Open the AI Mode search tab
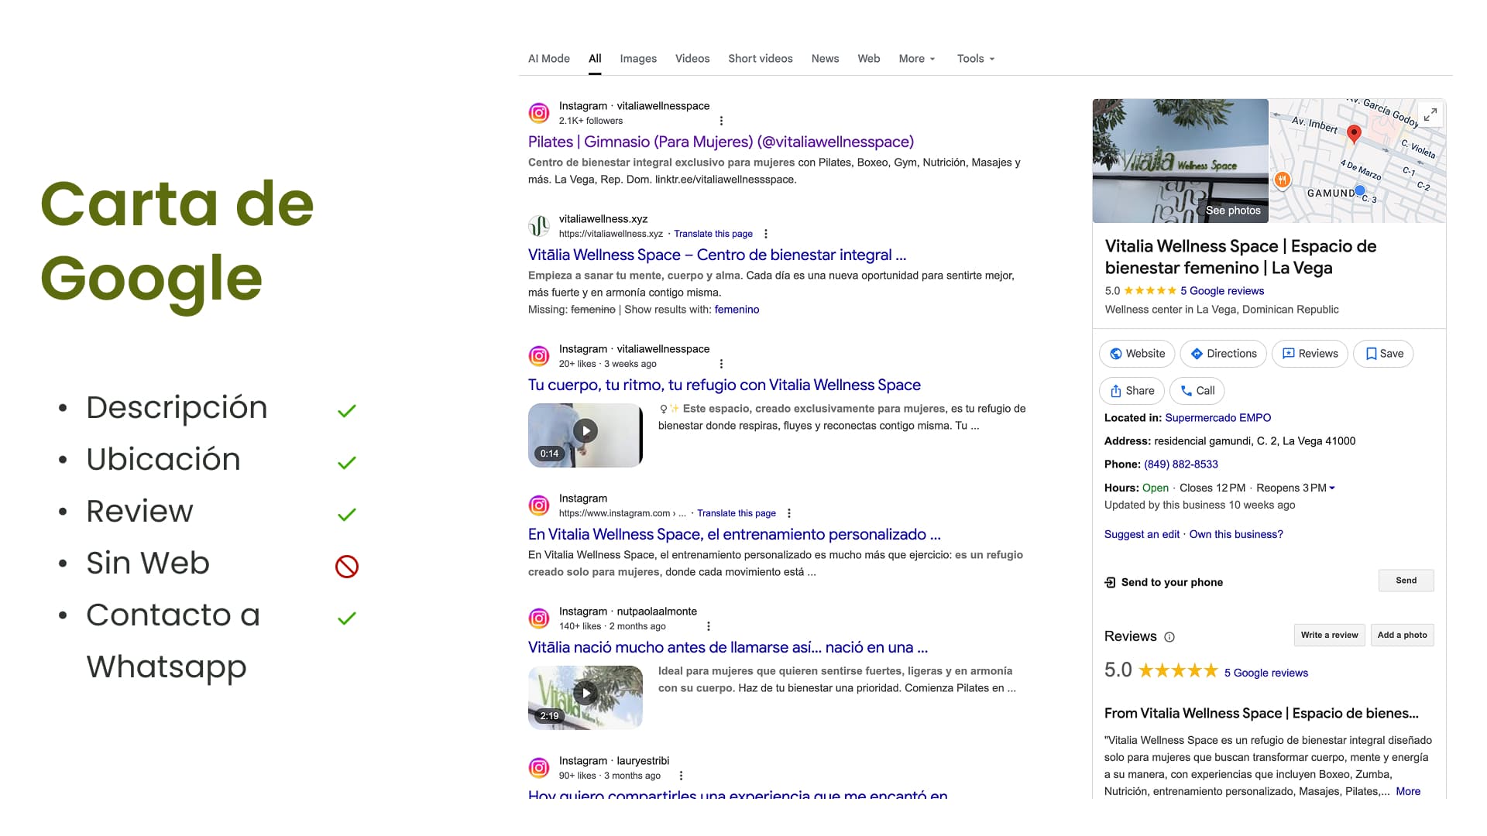The image size is (1487, 836). click(x=548, y=59)
